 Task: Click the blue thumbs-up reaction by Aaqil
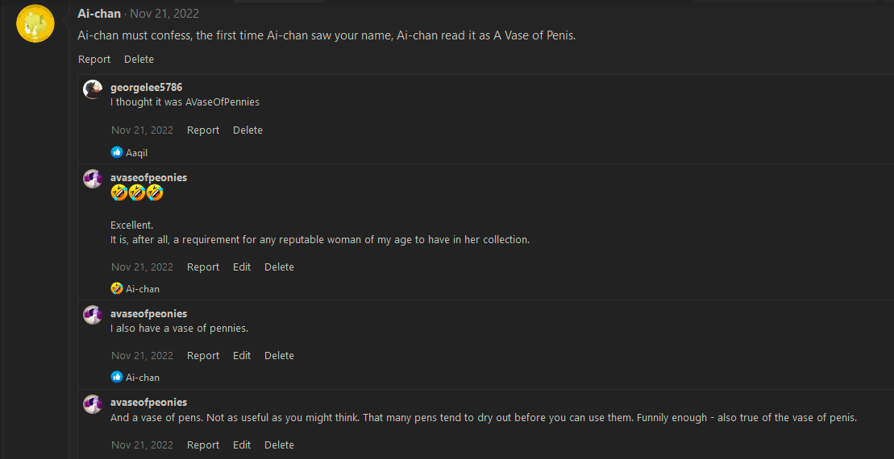coord(117,152)
